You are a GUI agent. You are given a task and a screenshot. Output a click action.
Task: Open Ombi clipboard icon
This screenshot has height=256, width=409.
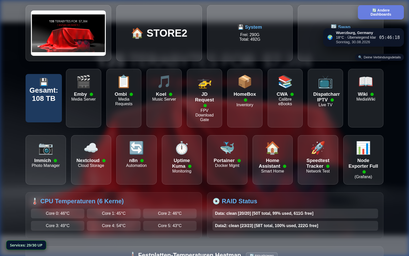click(x=124, y=82)
